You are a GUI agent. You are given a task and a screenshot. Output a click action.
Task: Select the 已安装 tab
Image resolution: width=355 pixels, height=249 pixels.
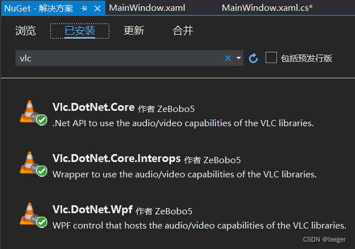[80, 31]
